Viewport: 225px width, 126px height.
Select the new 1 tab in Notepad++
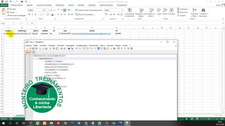click(30, 52)
